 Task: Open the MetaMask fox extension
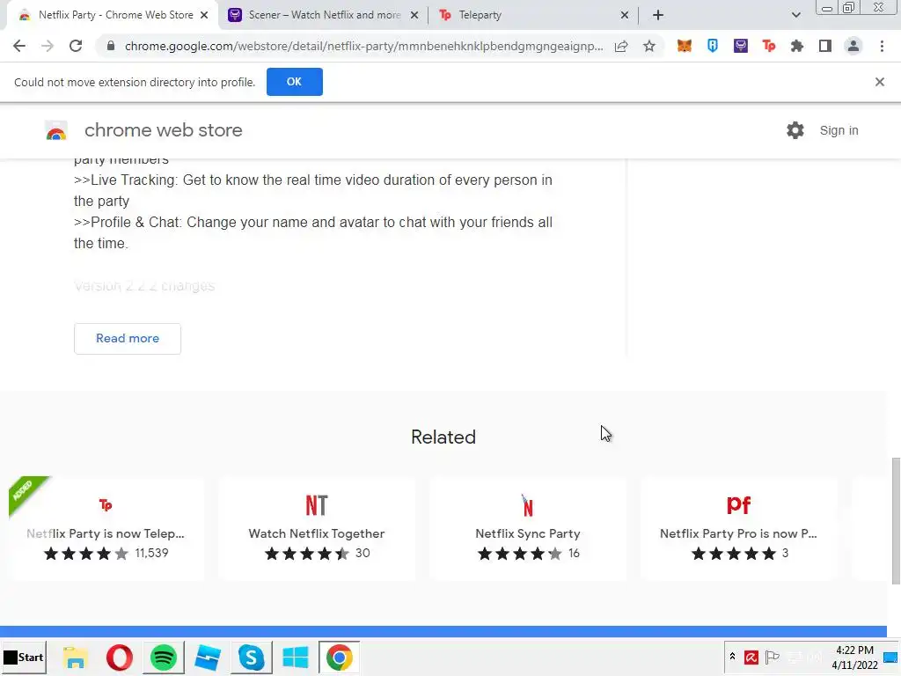tap(684, 46)
